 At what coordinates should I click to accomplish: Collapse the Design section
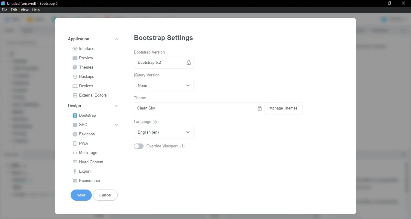(117, 106)
